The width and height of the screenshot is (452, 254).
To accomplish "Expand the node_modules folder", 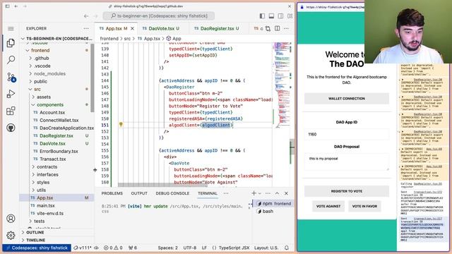I will pos(49,73).
